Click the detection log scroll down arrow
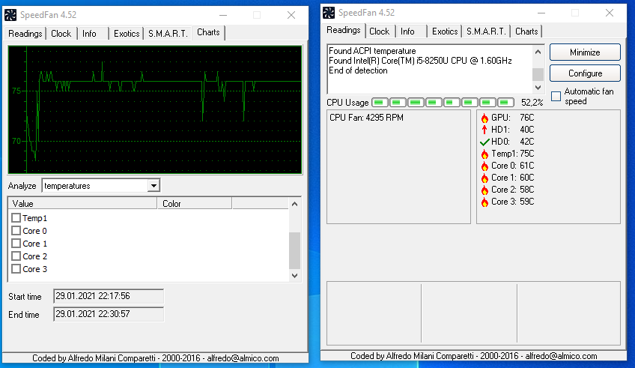The image size is (635, 368). [x=538, y=87]
